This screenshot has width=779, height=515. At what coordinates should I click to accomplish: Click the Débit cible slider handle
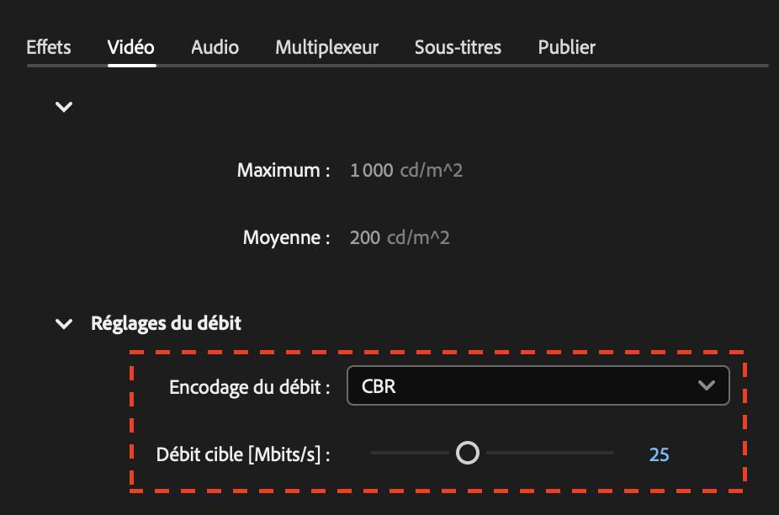(x=468, y=453)
